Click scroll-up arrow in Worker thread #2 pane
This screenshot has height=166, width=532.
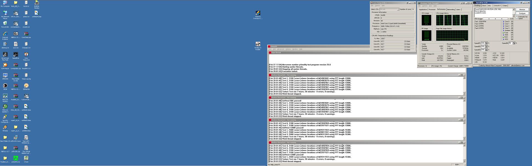[x=464, y=100]
